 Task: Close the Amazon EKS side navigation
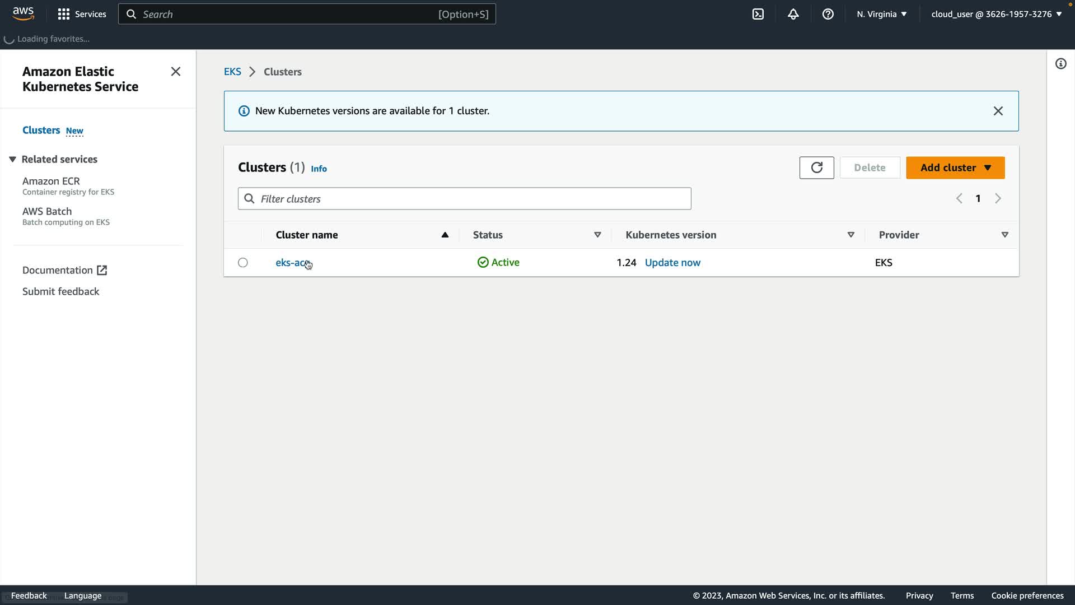175,72
